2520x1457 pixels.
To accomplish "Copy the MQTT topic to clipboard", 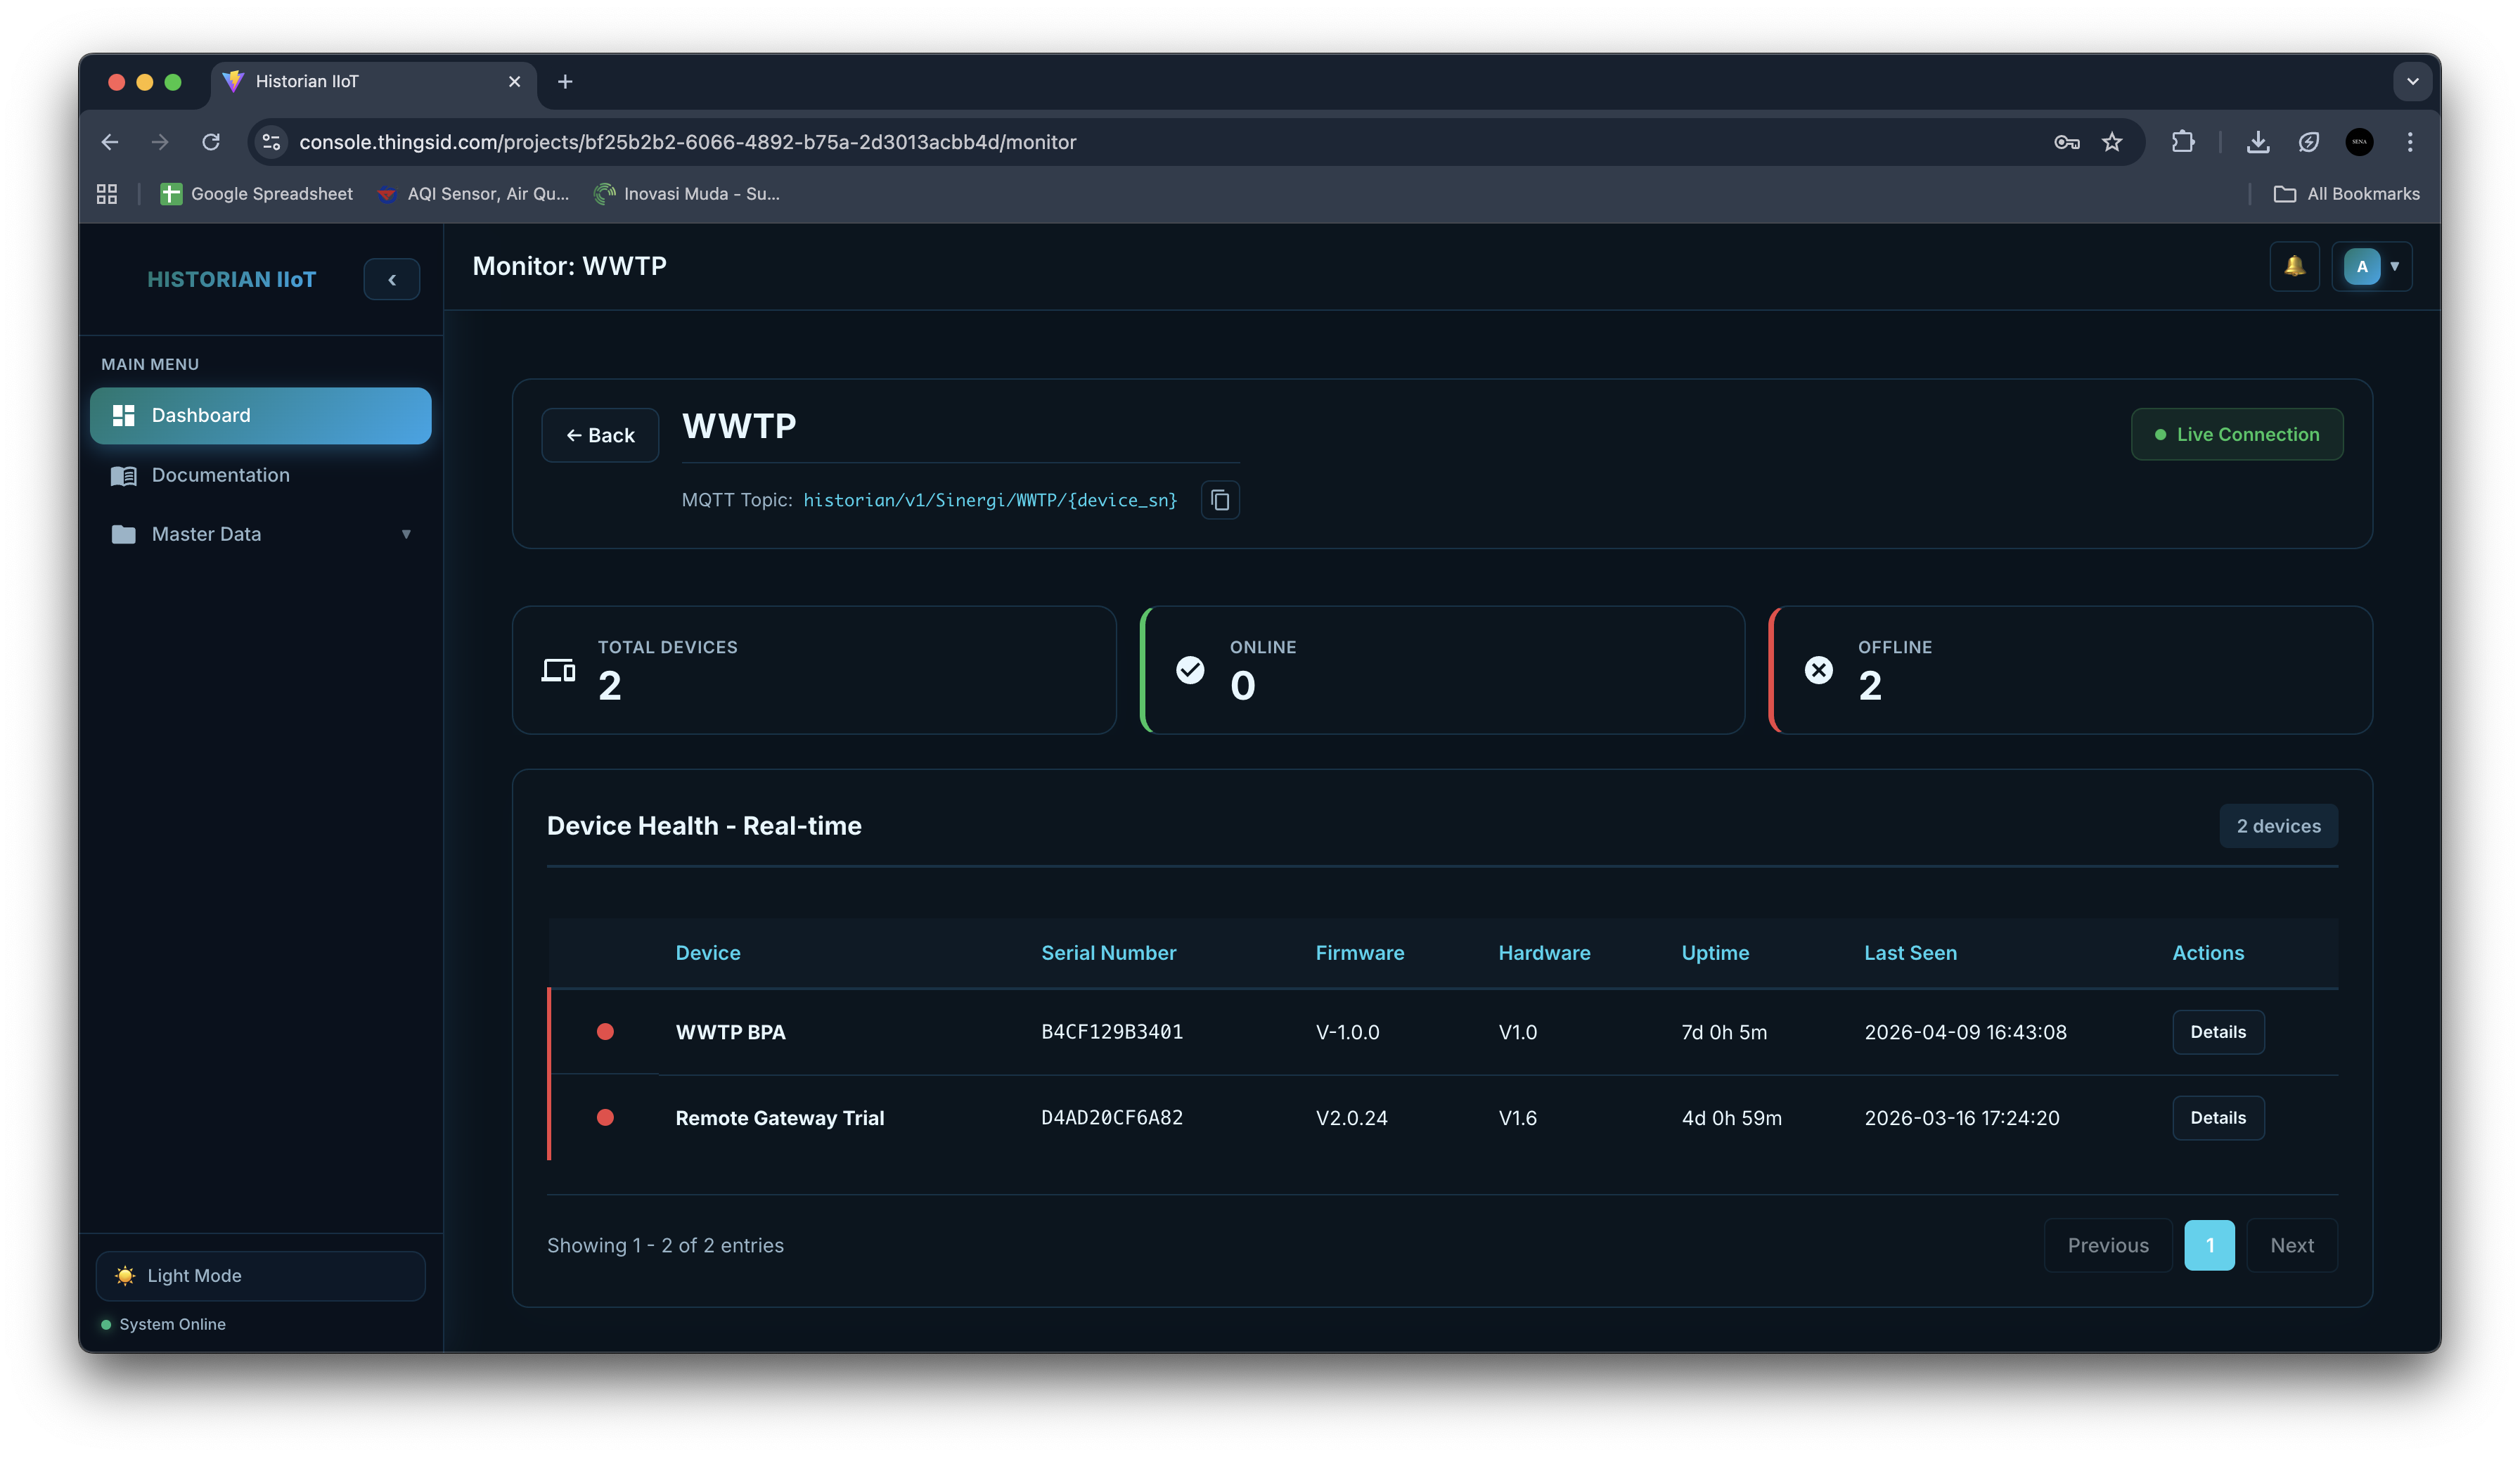I will (1219, 500).
